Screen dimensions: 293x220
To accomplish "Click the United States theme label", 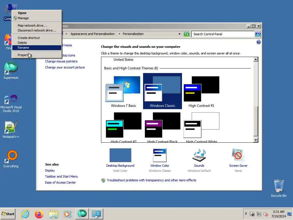I will click(x=124, y=60).
